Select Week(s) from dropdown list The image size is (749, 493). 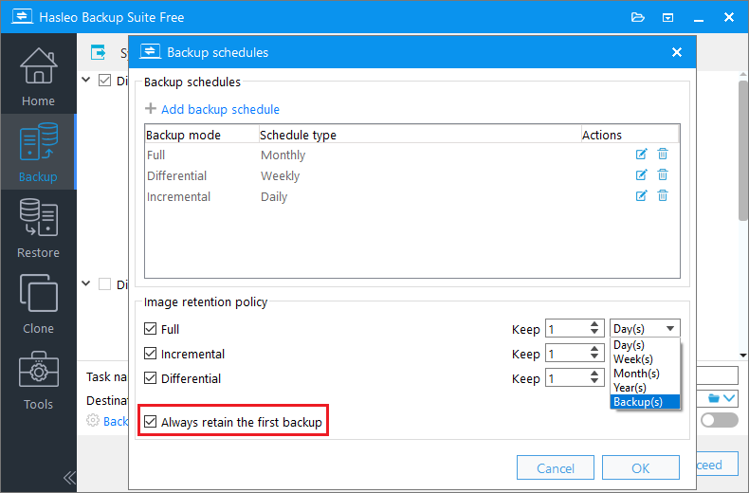[645, 359]
